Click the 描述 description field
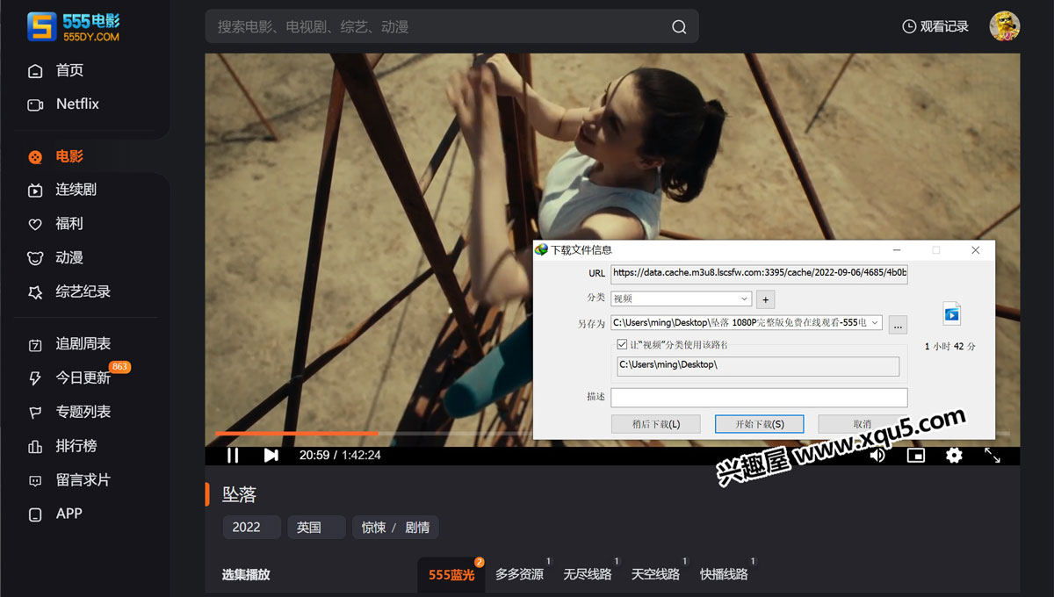 coord(759,397)
